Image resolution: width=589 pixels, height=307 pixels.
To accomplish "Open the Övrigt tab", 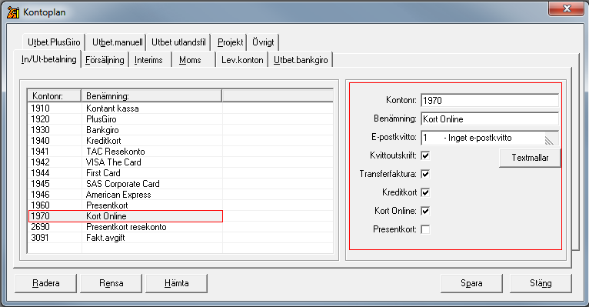I will coord(263,42).
